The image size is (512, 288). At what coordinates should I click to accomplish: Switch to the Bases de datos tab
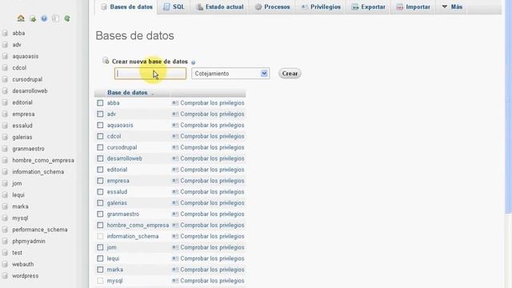pyautogui.click(x=126, y=7)
